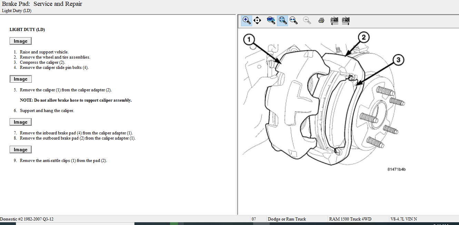Click step 'Support and hang the caliper.'
This screenshot has width=459, height=225.
(47, 111)
